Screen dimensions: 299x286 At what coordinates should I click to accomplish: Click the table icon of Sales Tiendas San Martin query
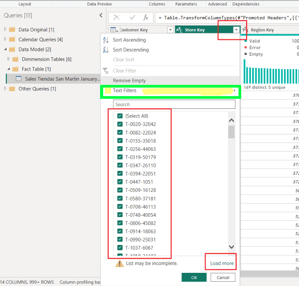[x=19, y=79]
